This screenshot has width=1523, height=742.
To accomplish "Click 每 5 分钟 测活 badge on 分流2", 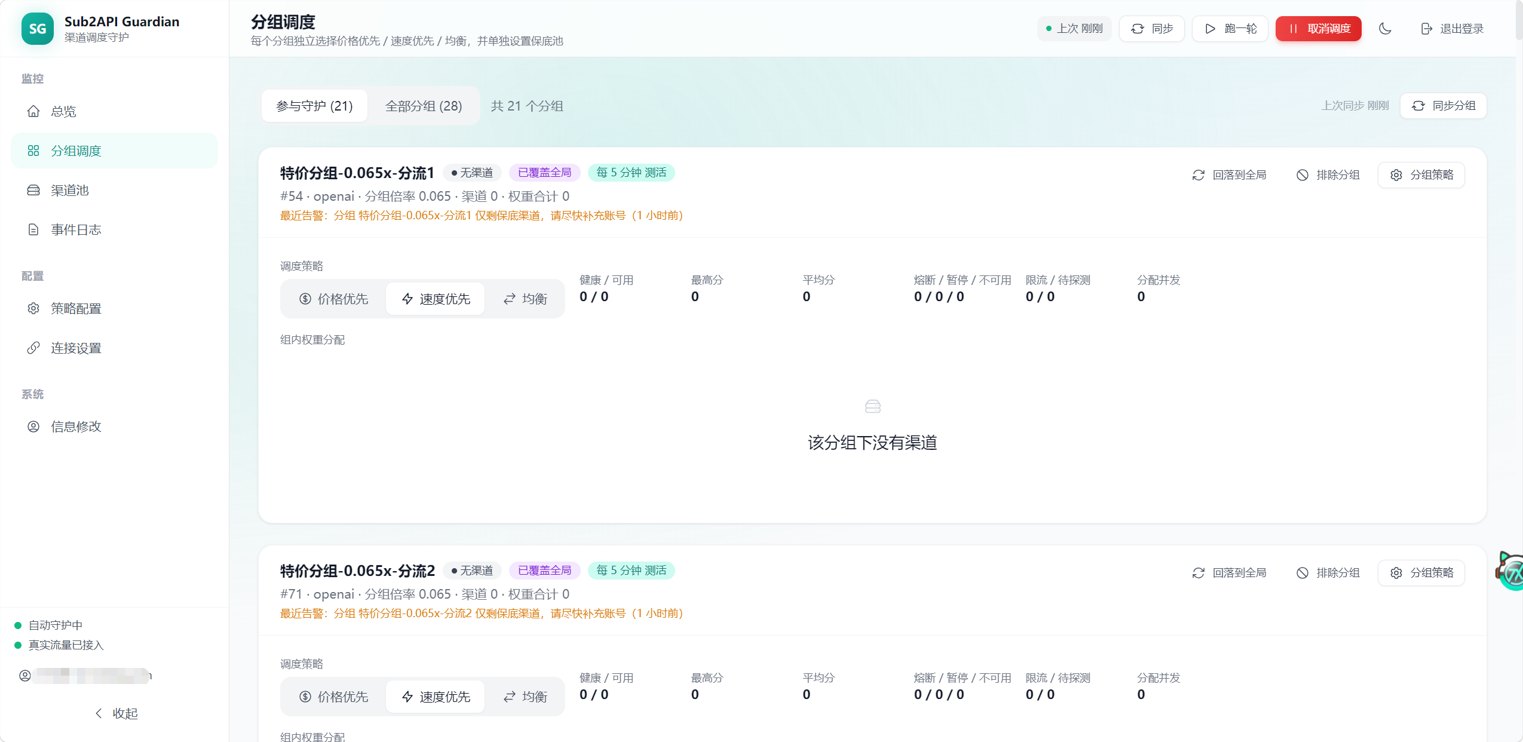I will 632,571.
